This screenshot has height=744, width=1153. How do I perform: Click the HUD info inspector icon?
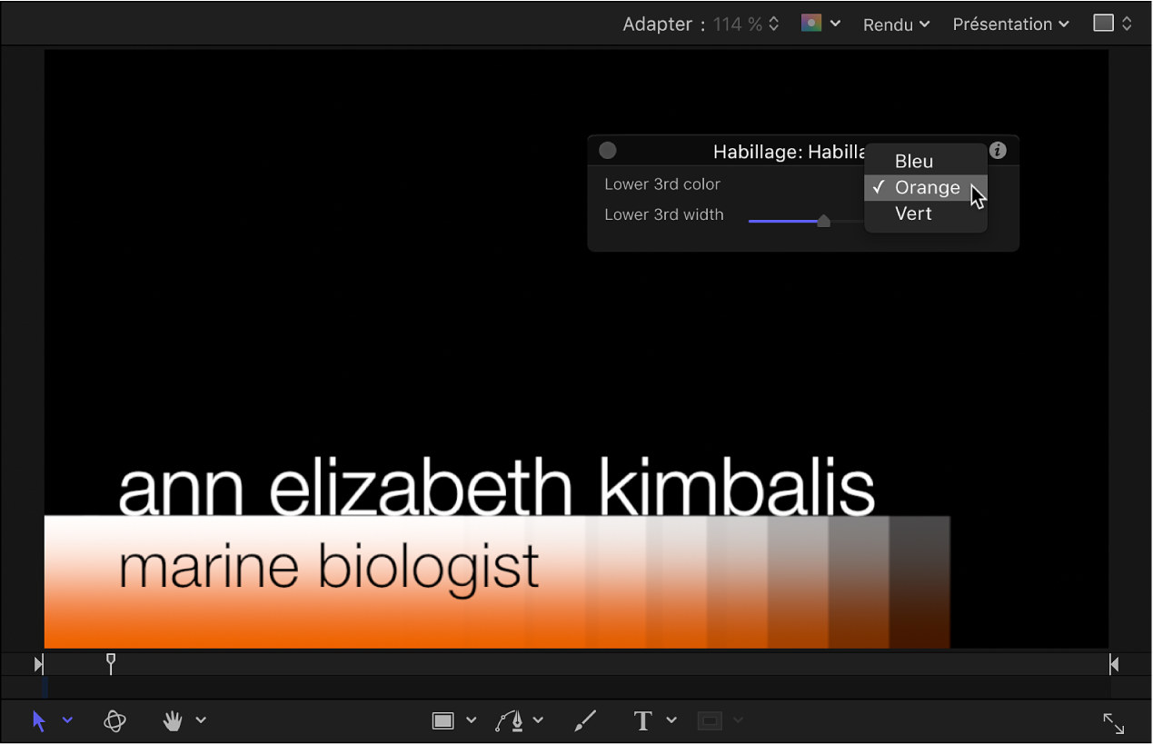[998, 151]
